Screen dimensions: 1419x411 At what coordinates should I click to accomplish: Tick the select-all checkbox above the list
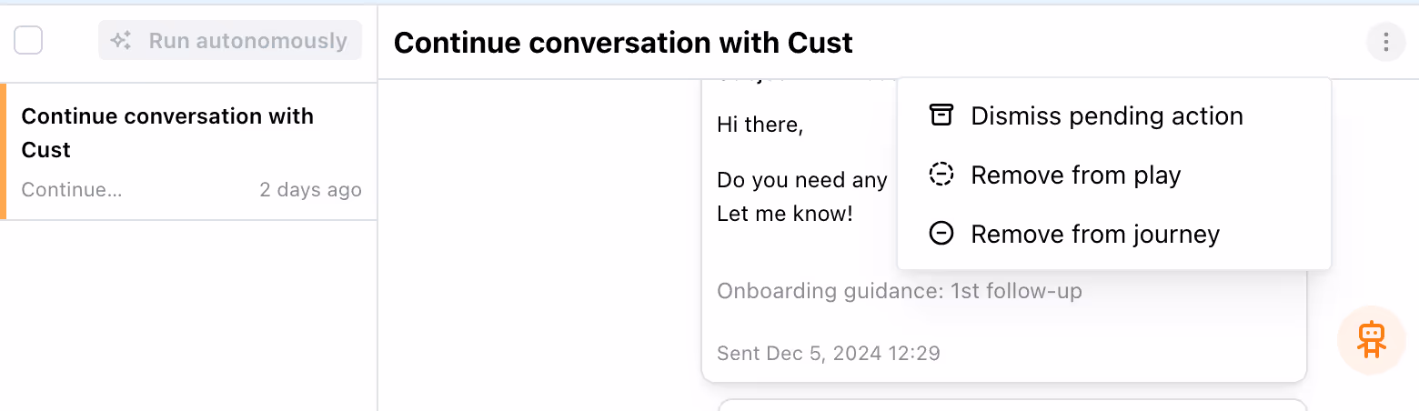pos(28,41)
